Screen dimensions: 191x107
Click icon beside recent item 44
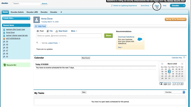4,57
